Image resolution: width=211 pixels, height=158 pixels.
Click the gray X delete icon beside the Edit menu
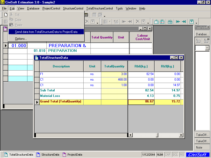click(87, 22)
